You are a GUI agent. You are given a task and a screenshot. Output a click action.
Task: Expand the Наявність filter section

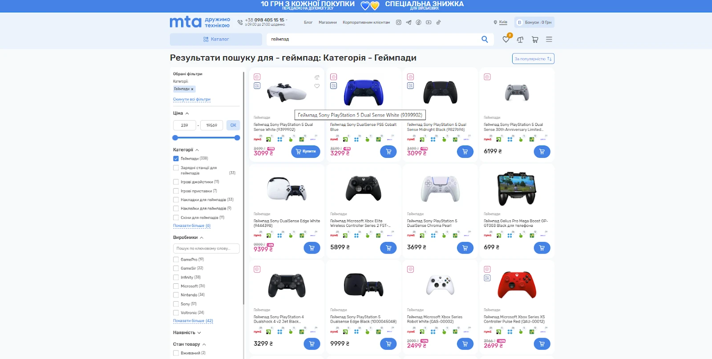pos(187,333)
